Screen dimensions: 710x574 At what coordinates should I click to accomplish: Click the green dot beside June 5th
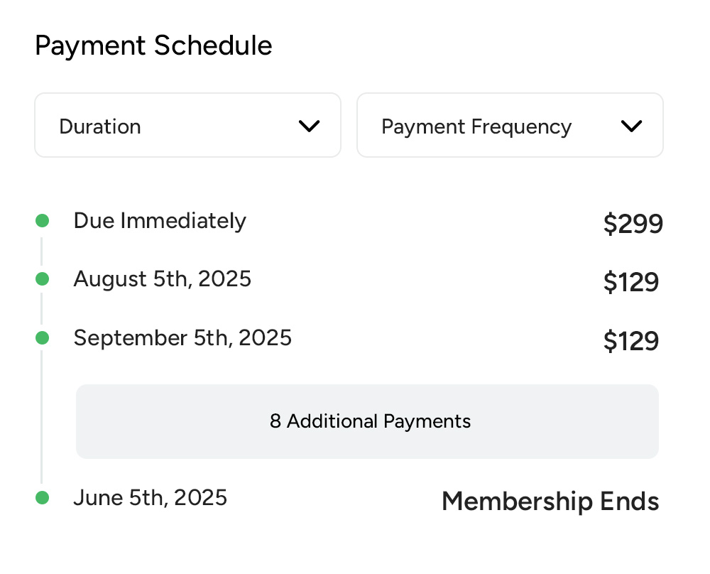[x=42, y=498]
